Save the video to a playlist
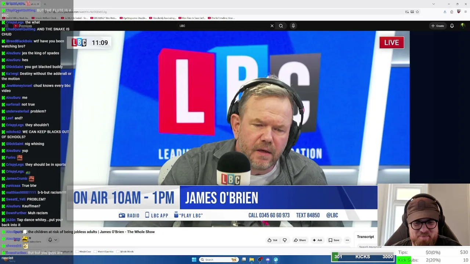This screenshot has width=470, height=264. click(334, 240)
